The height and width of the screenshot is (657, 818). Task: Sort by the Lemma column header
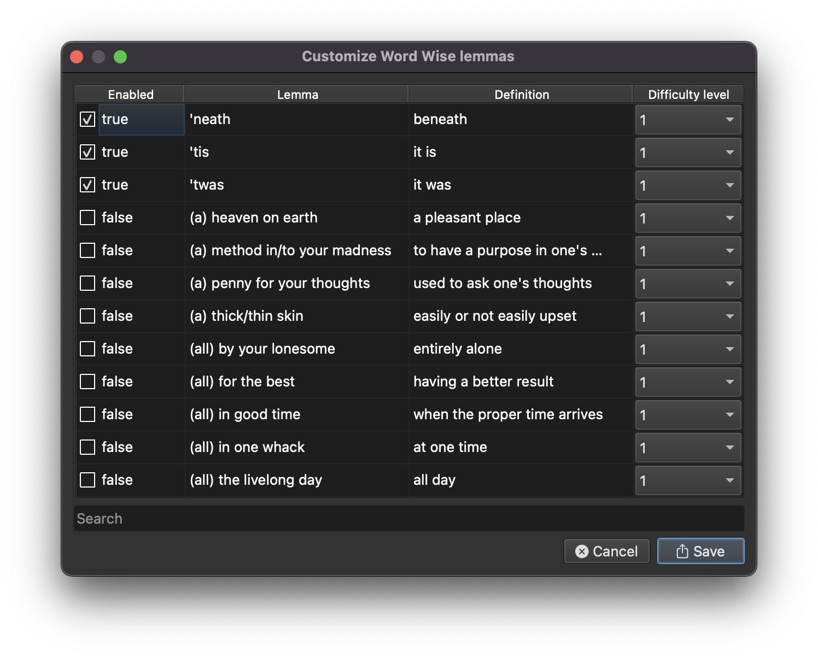click(297, 95)
